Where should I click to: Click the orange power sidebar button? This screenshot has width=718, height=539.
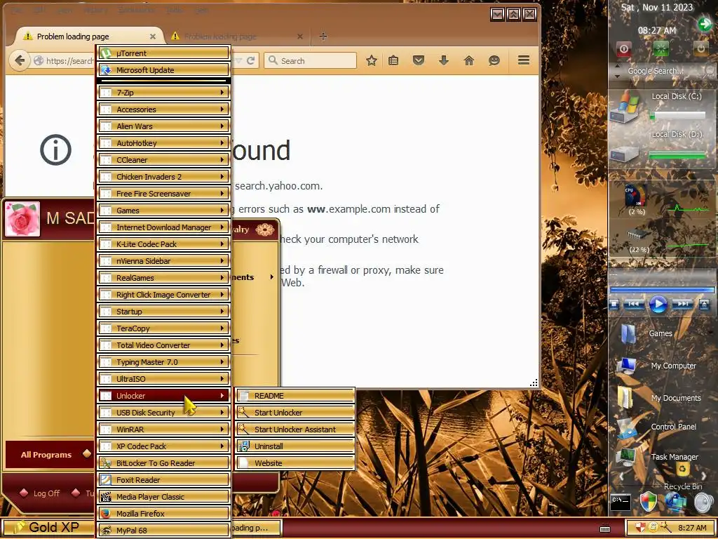700,48
